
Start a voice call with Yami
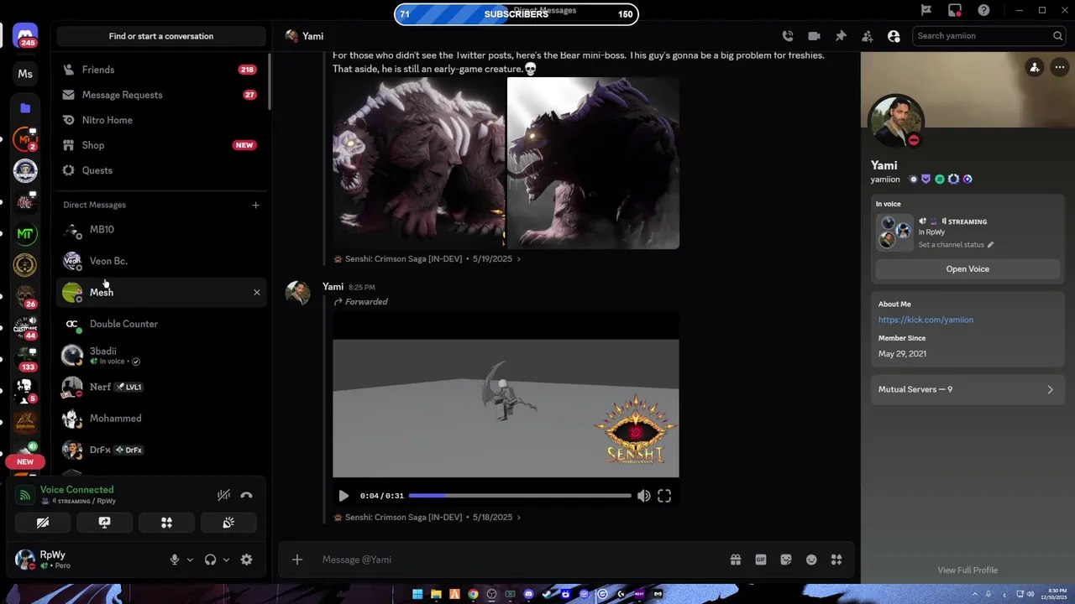point(787,36)
